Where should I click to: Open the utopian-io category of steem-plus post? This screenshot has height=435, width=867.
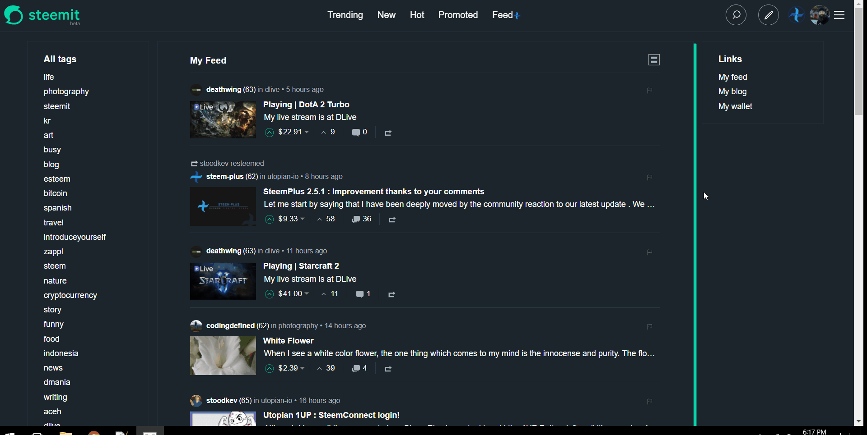(x=283, y=176)
